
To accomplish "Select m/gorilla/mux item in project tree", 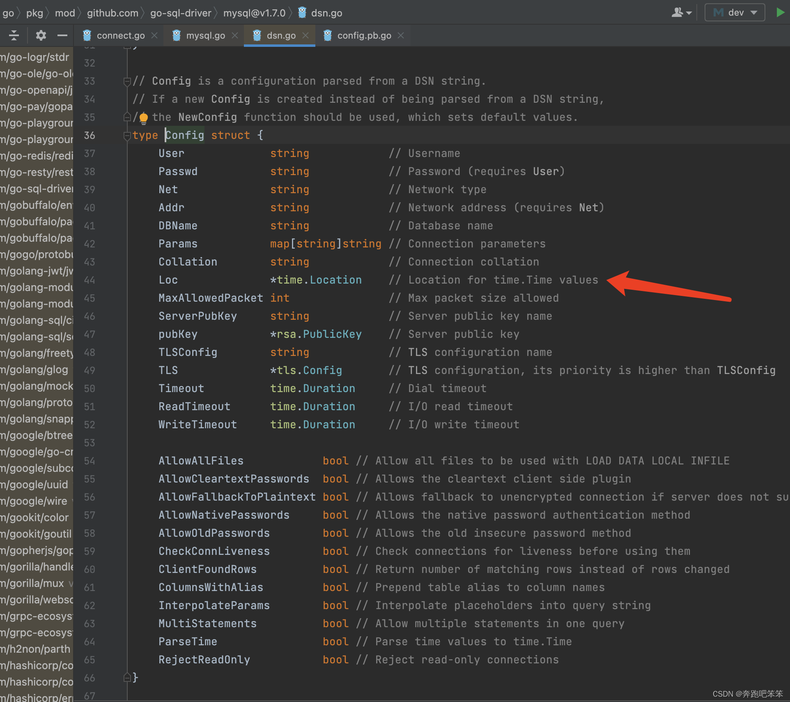I will 37,583.
